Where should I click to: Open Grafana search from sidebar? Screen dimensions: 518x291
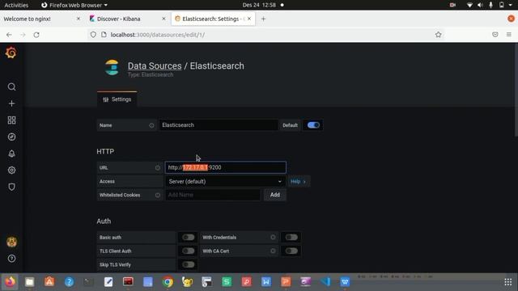point(11,86)
